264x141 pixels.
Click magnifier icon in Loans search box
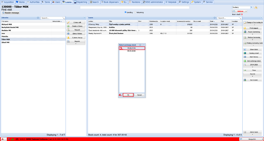[240, 18]
